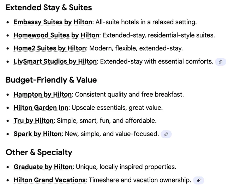Click the text 'Consistent quality and free breakfast'
Screen dimensions: 240x192
point(128,95)
